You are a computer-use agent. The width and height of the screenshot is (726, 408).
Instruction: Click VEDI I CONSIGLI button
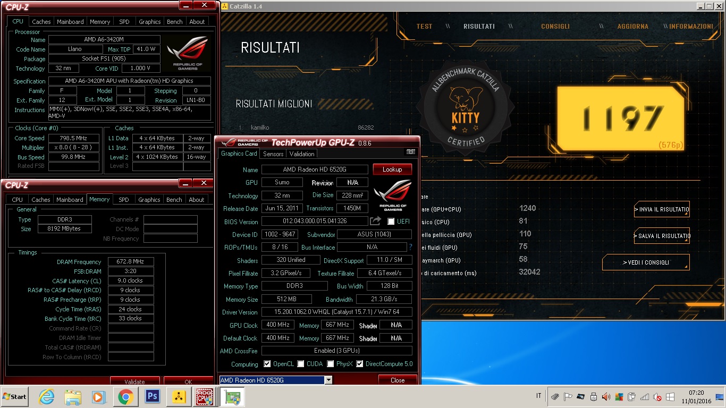(646, 262)
